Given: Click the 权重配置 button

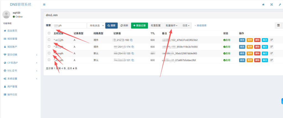Looking at the screenshot, I should (156, 25).
